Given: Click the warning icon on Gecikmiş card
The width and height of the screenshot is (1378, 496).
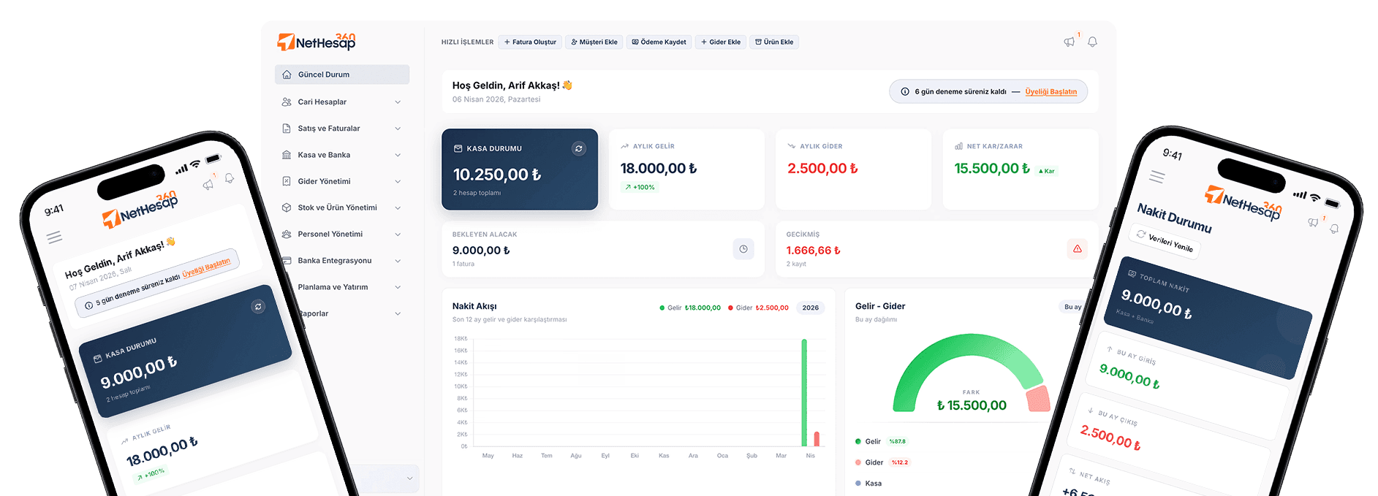Looking at the screenshot, I should pos(1078,249).
